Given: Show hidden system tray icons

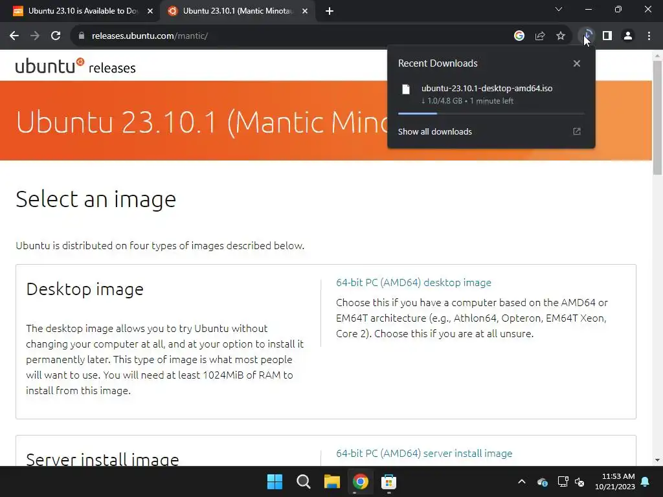Looking at the screenshot, I should click(522, 481).
